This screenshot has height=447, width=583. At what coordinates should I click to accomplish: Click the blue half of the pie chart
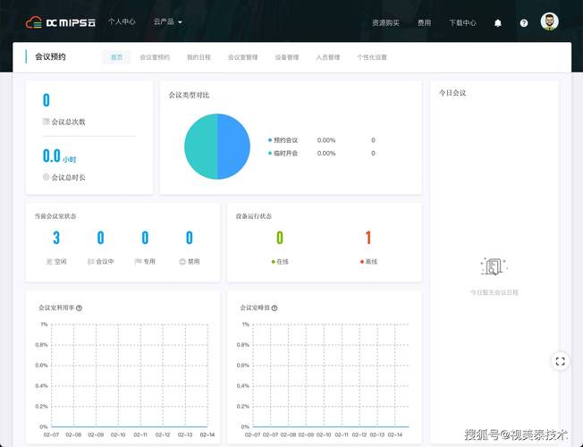[233, 147]
